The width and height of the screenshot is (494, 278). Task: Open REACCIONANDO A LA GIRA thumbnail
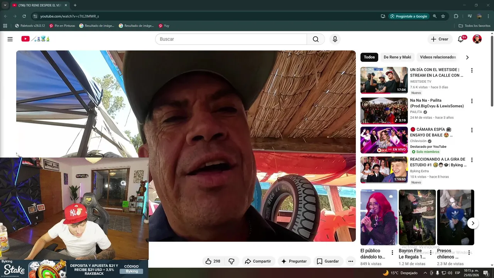point(384,170)
